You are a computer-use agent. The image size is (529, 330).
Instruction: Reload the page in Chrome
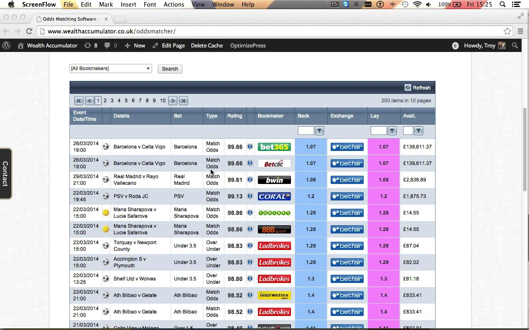pos(29,31)
